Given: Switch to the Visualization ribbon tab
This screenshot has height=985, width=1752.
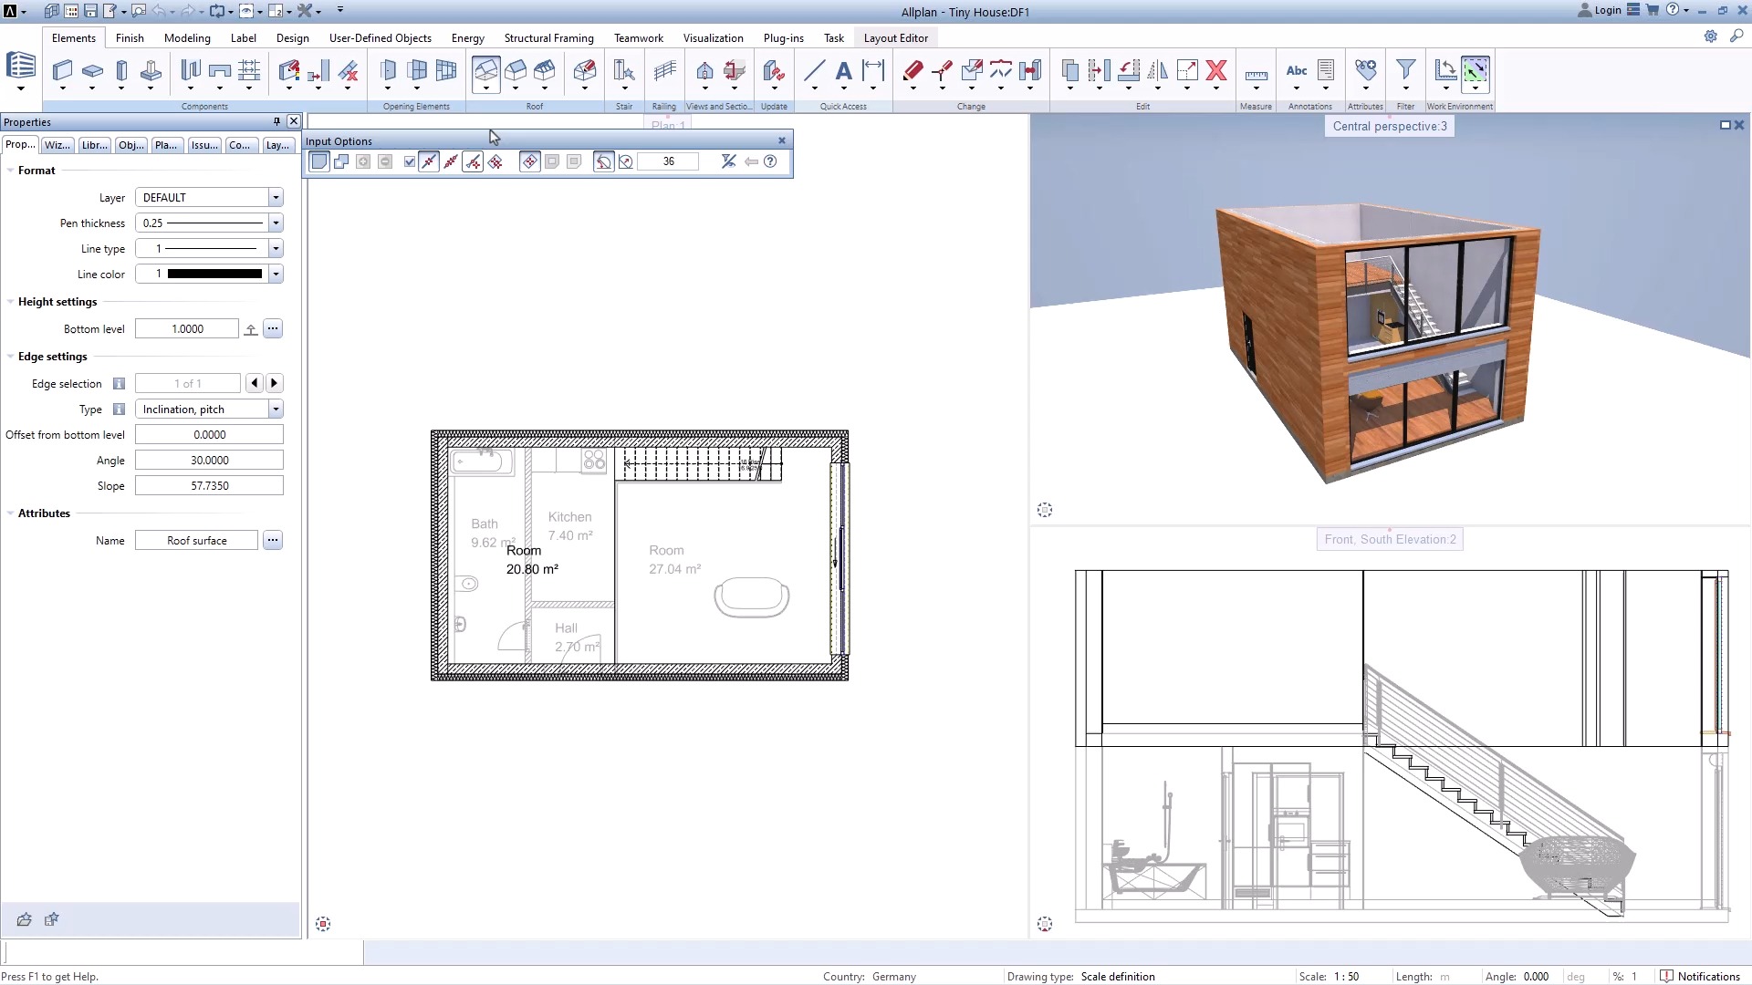Looking at the screenshot, I should pos(713,38).
